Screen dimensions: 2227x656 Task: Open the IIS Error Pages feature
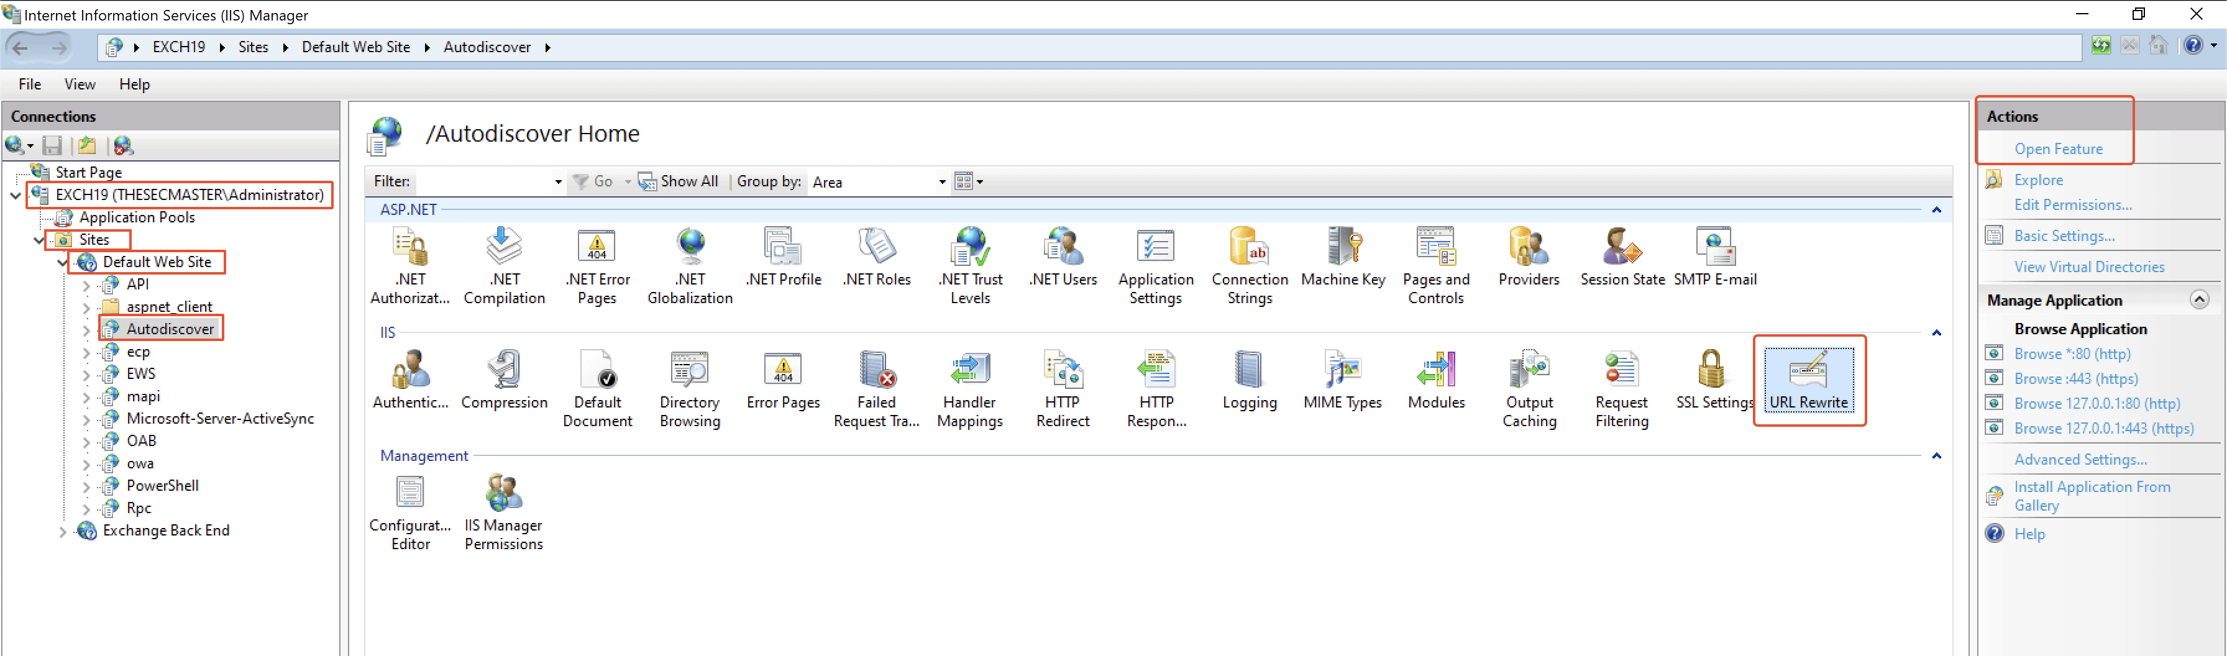coord(782,380)
